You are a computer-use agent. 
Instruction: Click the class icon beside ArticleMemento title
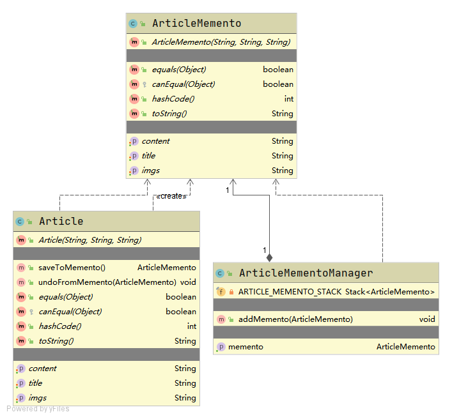[x=133, y=24]
